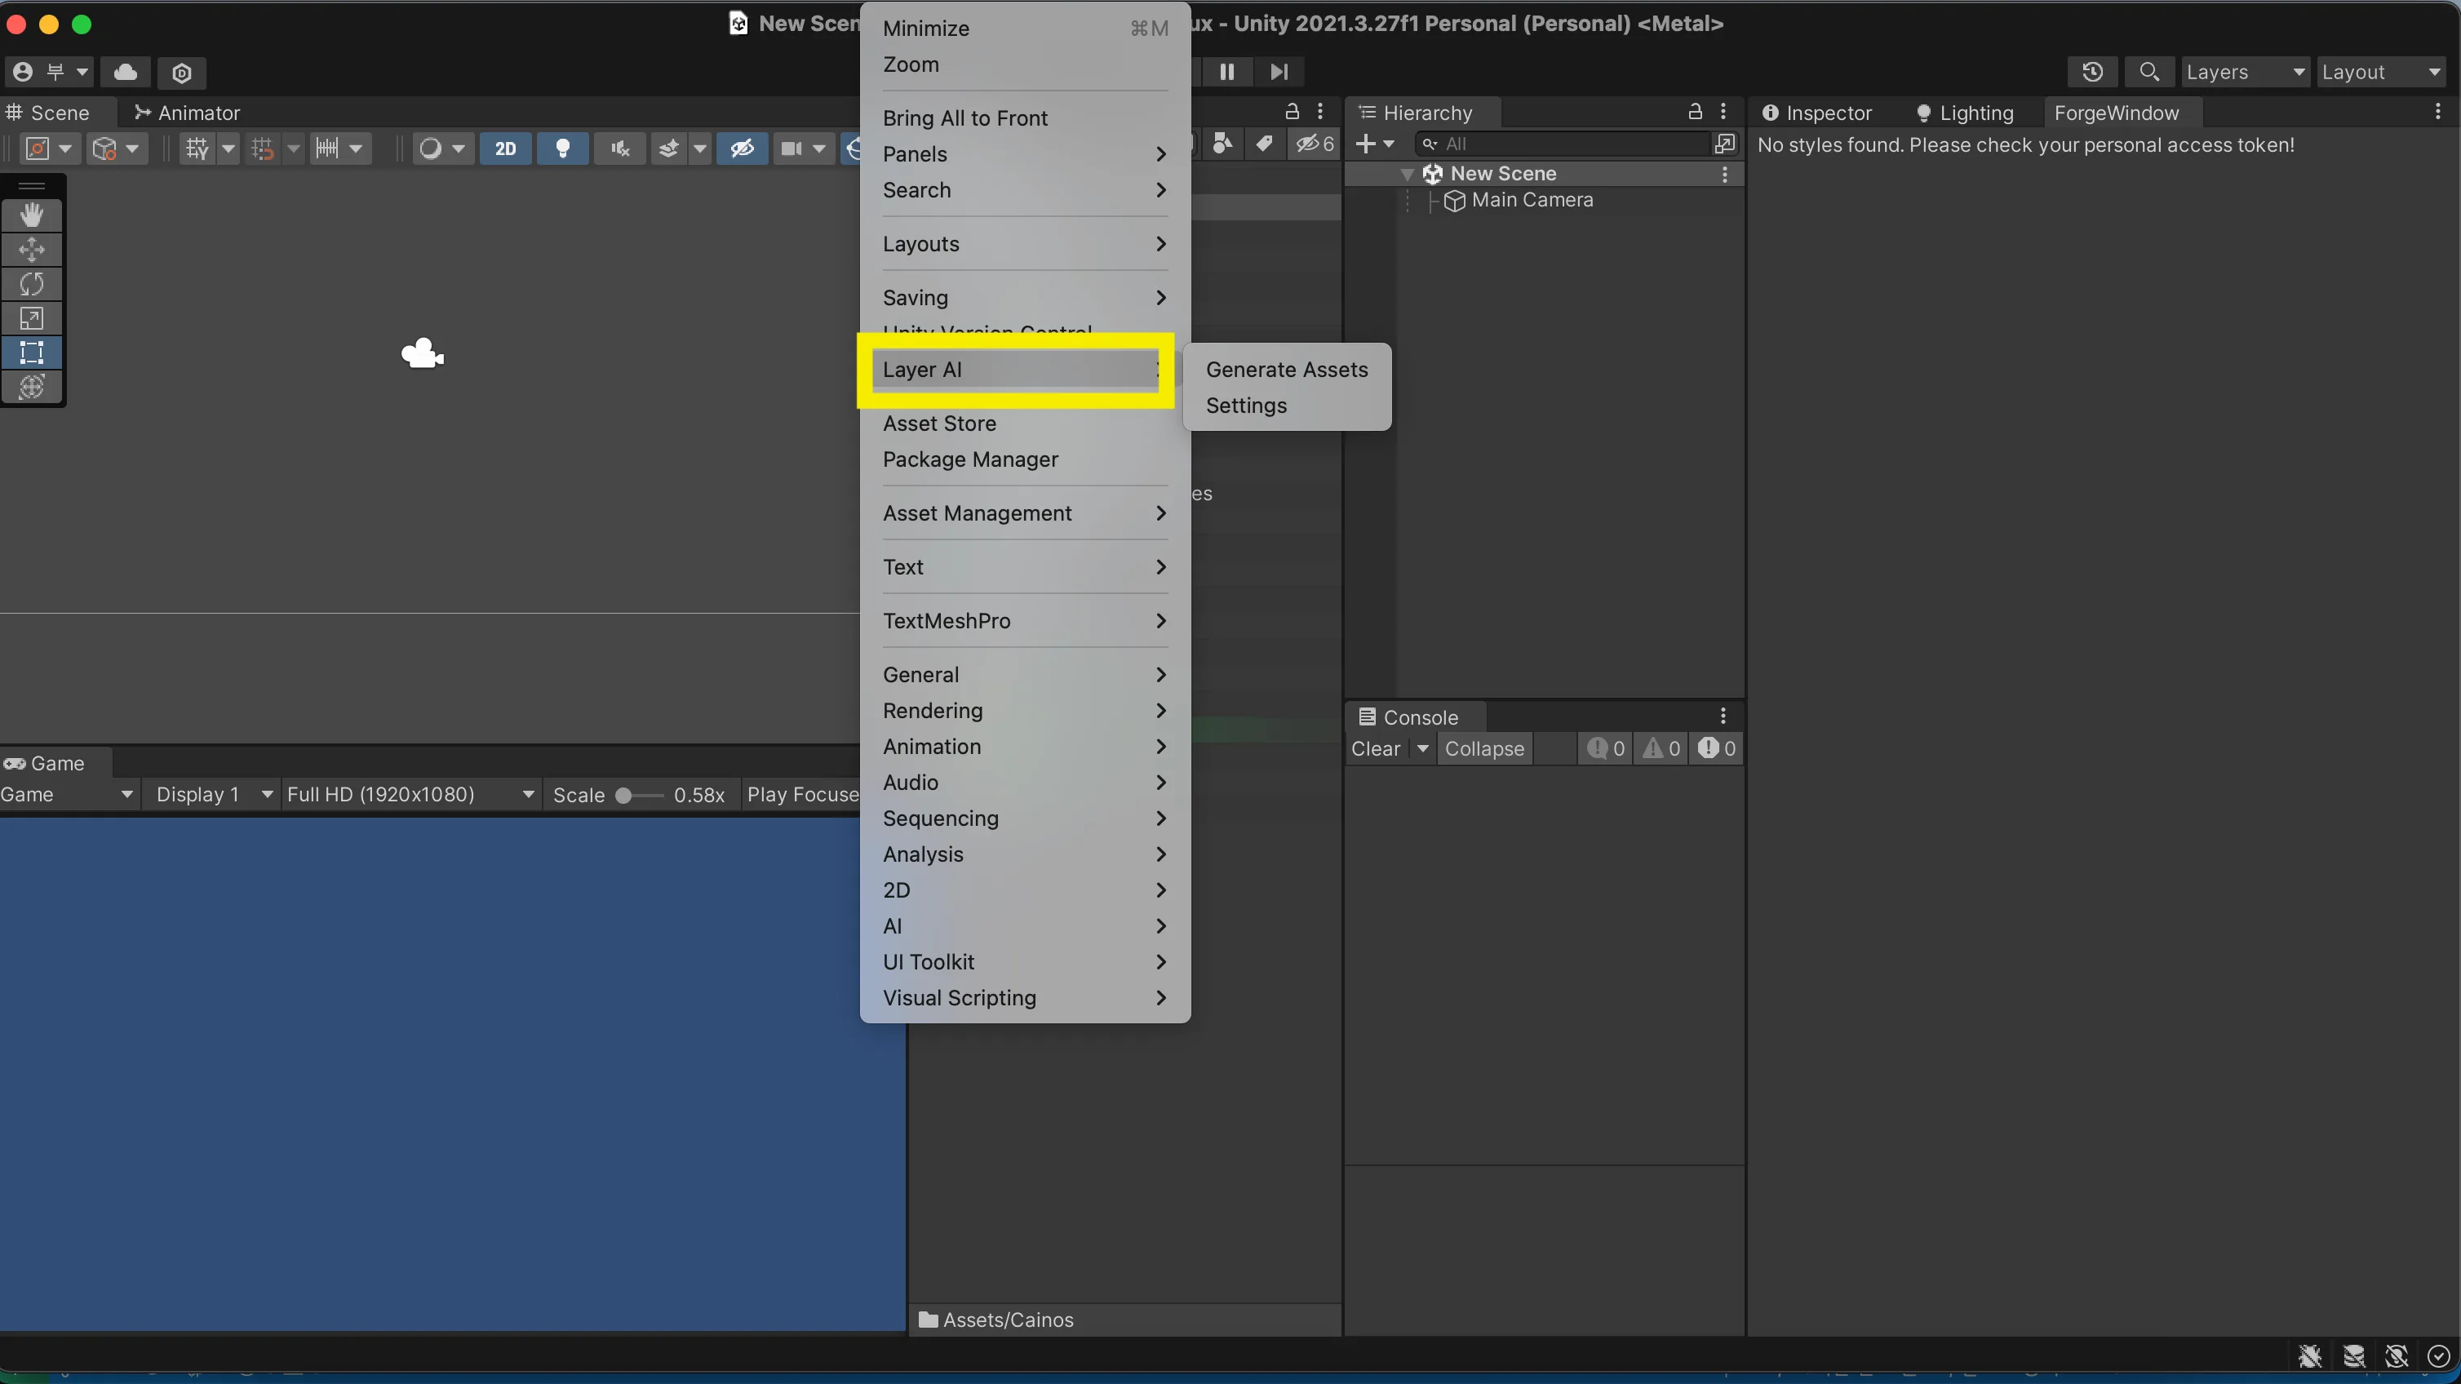Choose Bring All to Front
This screenshot has width=2461, height=1384.
(x=965, y=118)
